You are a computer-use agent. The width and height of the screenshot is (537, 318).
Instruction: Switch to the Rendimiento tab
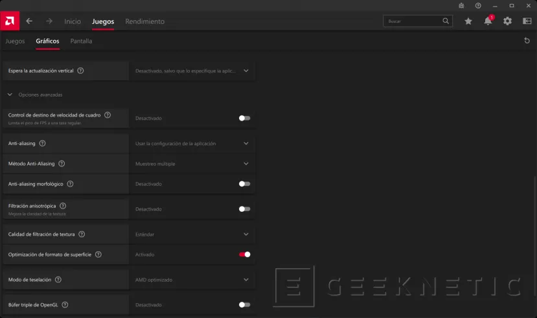(144, 21)
